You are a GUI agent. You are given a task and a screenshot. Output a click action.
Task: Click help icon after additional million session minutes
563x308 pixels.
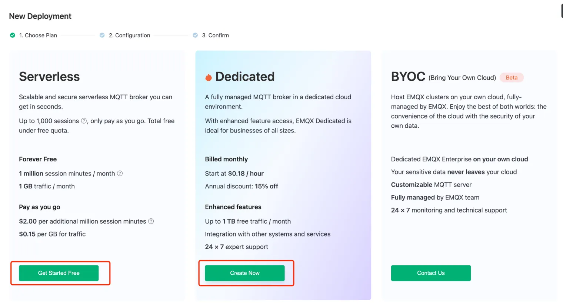(151, 221)
